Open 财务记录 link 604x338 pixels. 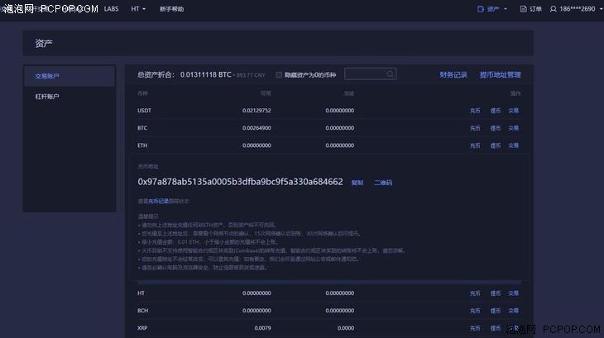[x=453, y=74]
